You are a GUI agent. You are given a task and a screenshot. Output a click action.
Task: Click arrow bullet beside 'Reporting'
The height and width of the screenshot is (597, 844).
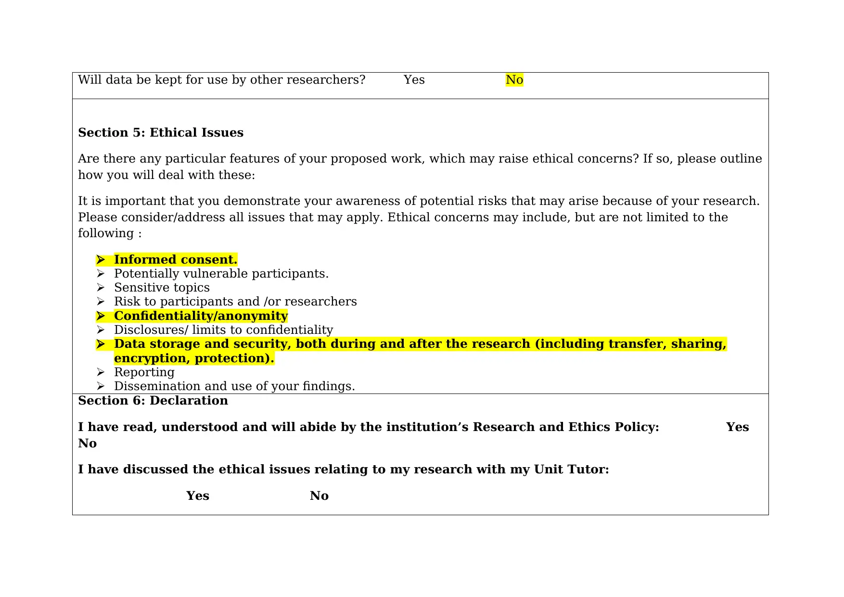pyautogui.click(x=101, y=372)
